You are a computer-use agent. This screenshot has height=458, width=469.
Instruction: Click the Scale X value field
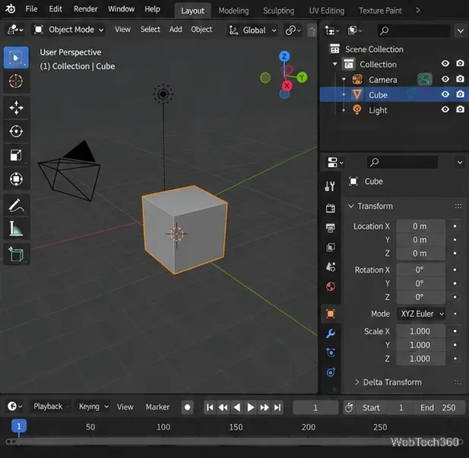[420, 331]
